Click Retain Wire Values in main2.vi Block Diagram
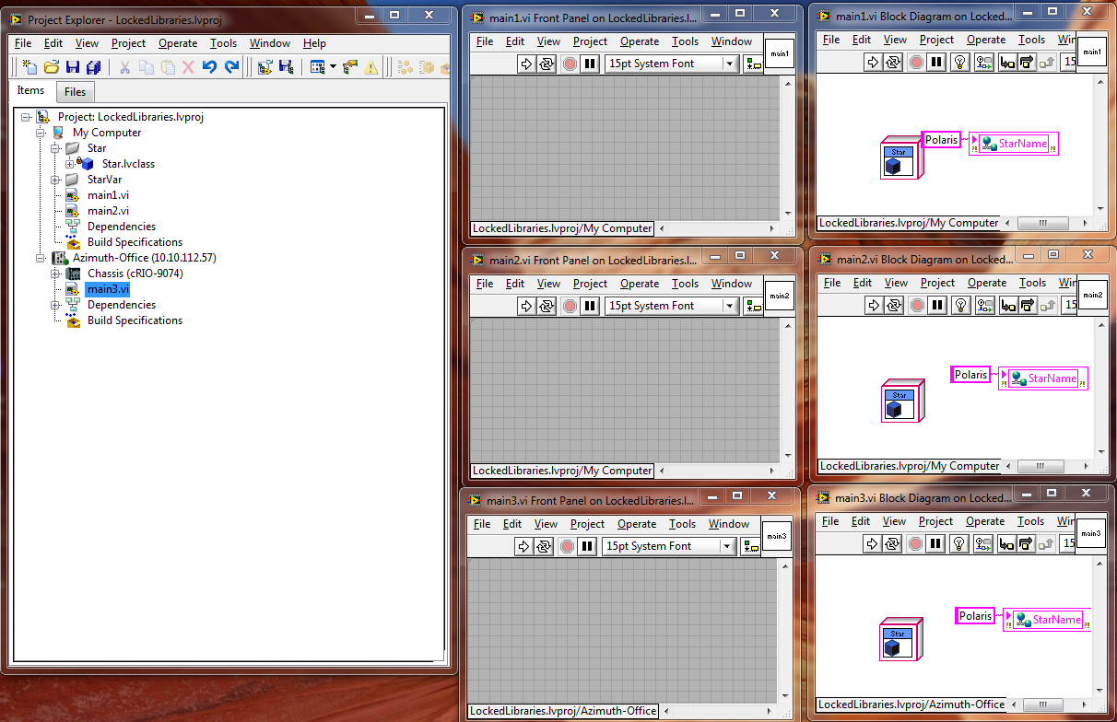 (x=984, y=305)
